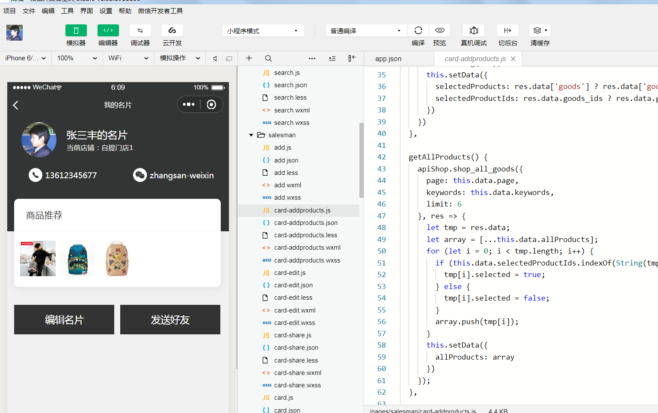This screenshot has height=413, width=658.
Task: Click the preview eye icon
Action: coord(439,31)
